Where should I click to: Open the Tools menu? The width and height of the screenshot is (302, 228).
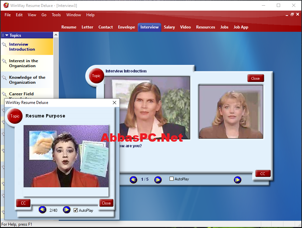tap(56, 15)
